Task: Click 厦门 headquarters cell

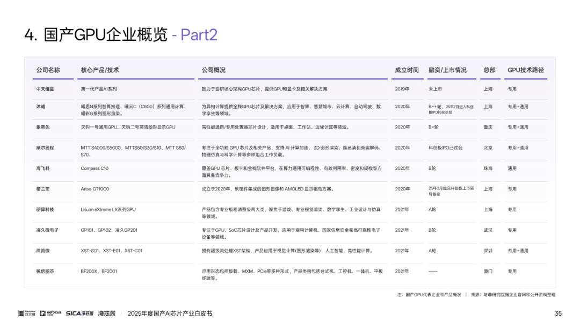Action: click(488, 272)
